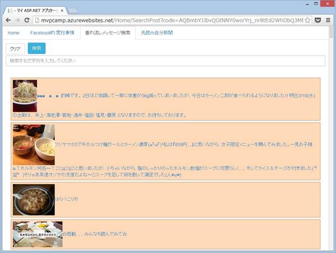Open the paper notes thumbnail

(x=38, y=234)
